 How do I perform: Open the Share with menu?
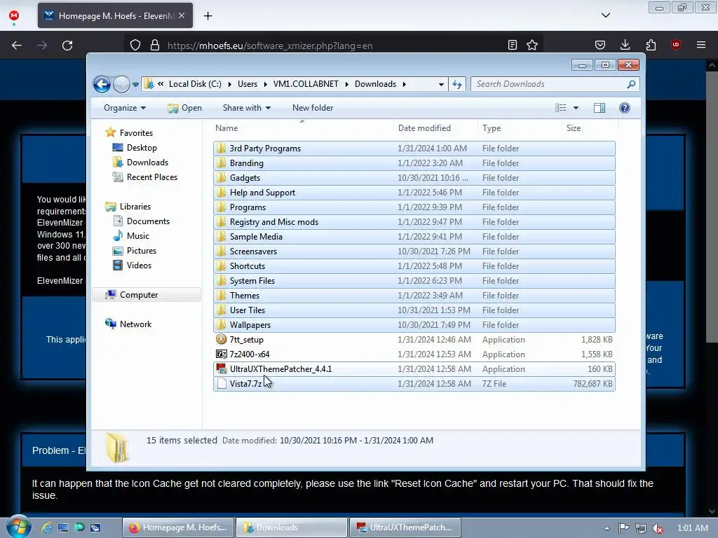[x=246, y=108]
